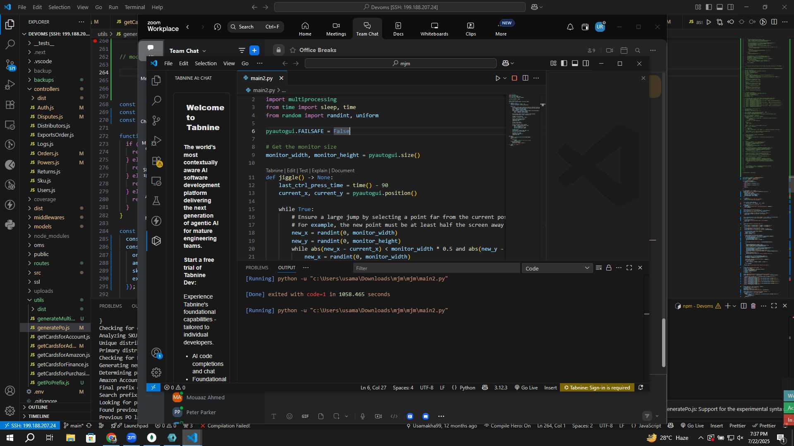Run the Python file with the play icon
Viewport: 794px width, 446px height.
point(497,78)
